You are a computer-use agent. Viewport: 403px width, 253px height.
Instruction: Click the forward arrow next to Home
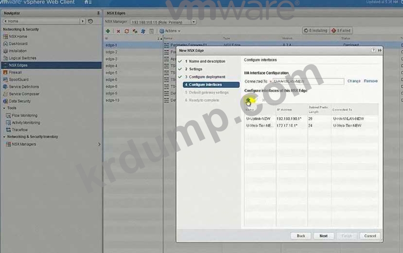pos(83,21)
